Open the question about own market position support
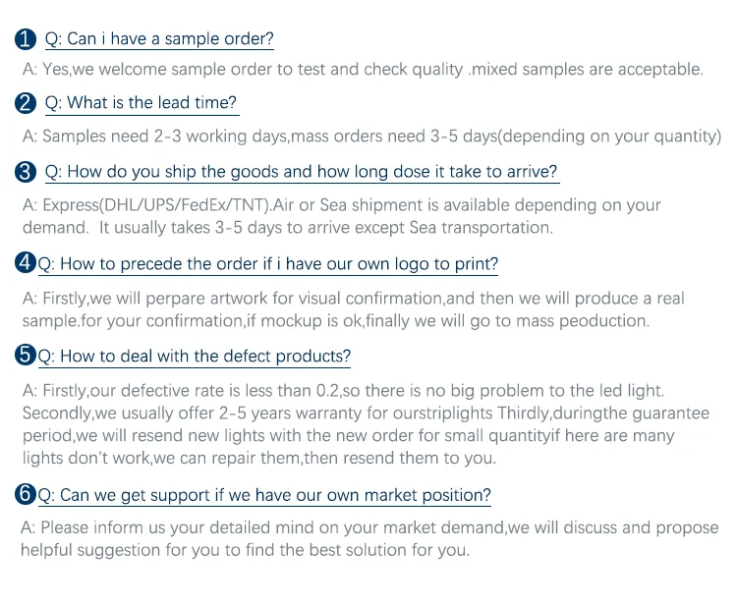This screenshot has height=607, width=737. point(264,496)
